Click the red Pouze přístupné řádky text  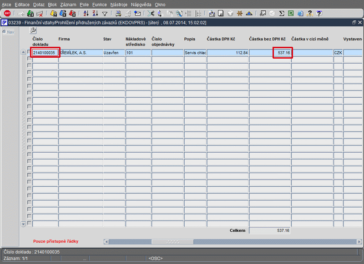click(x=56, y=241)
